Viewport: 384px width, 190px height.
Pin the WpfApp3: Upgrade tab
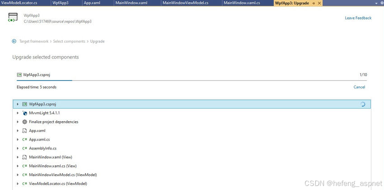point(314,3)
